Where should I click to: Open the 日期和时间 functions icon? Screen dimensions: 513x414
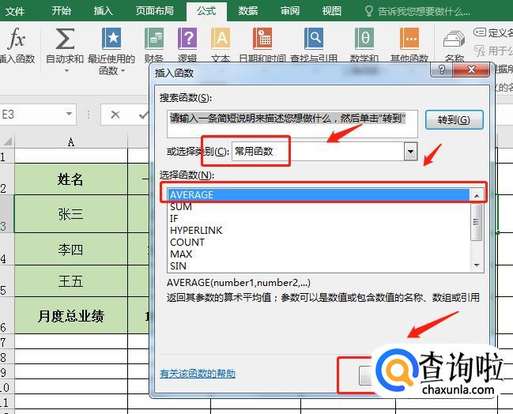pos(263,40)
